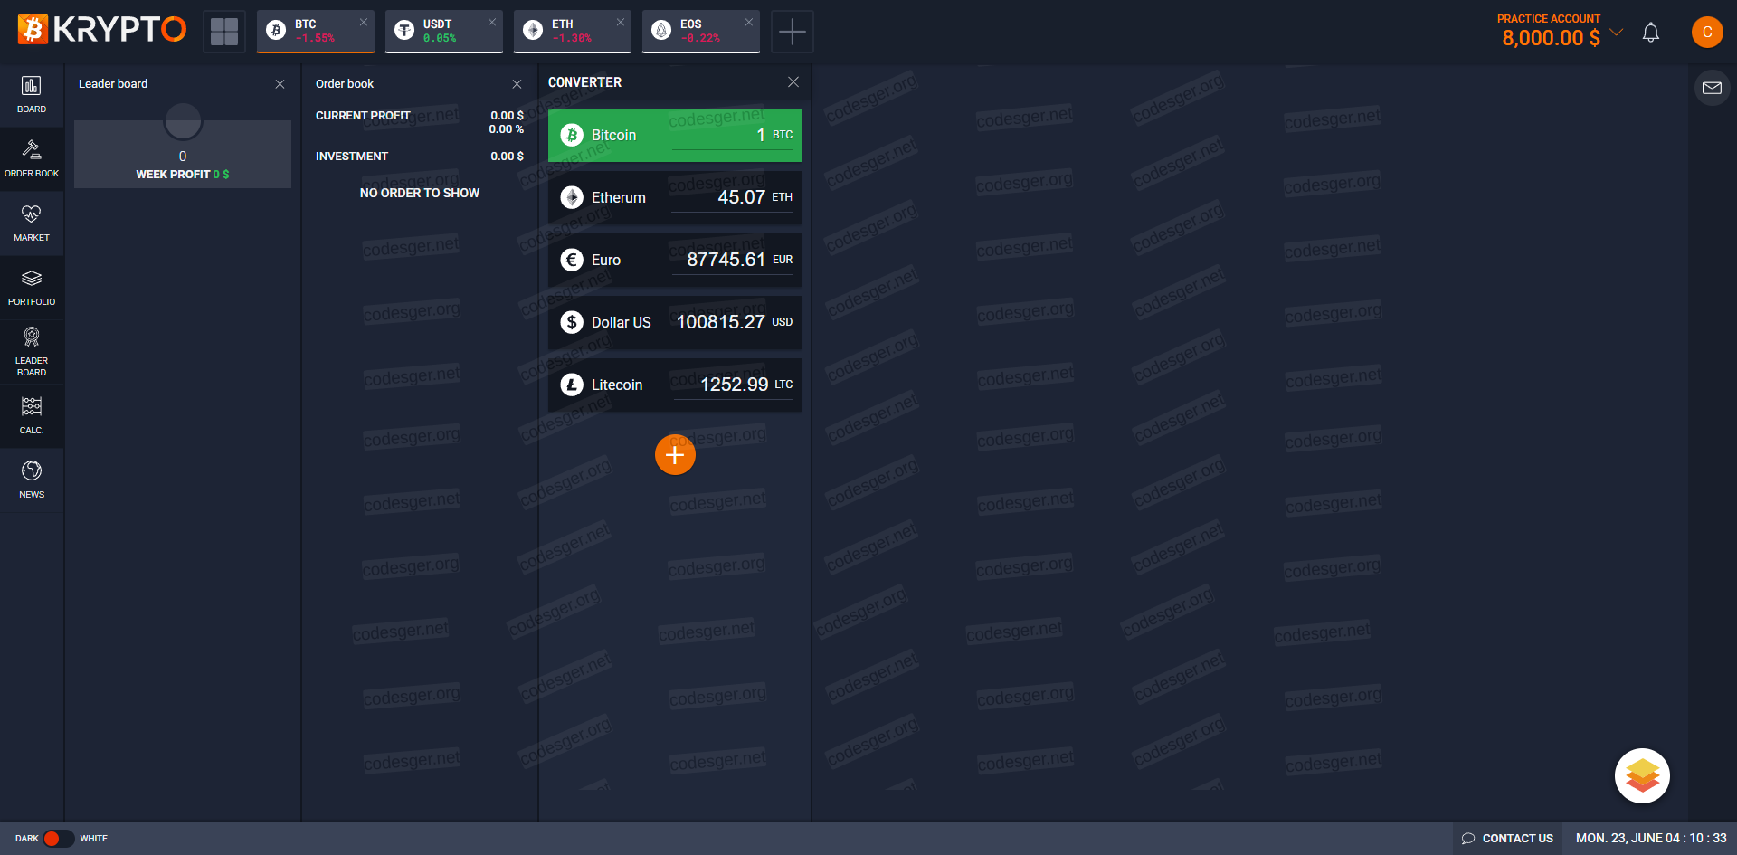This screenshot has width=1737, height=855.
Task: Click the 8,000.00 $ account balance
Action: point(1551,38)
